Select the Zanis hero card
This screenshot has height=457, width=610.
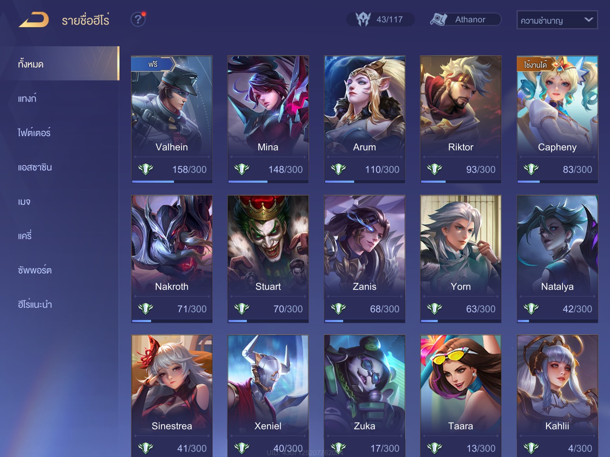tap(365, 259)
